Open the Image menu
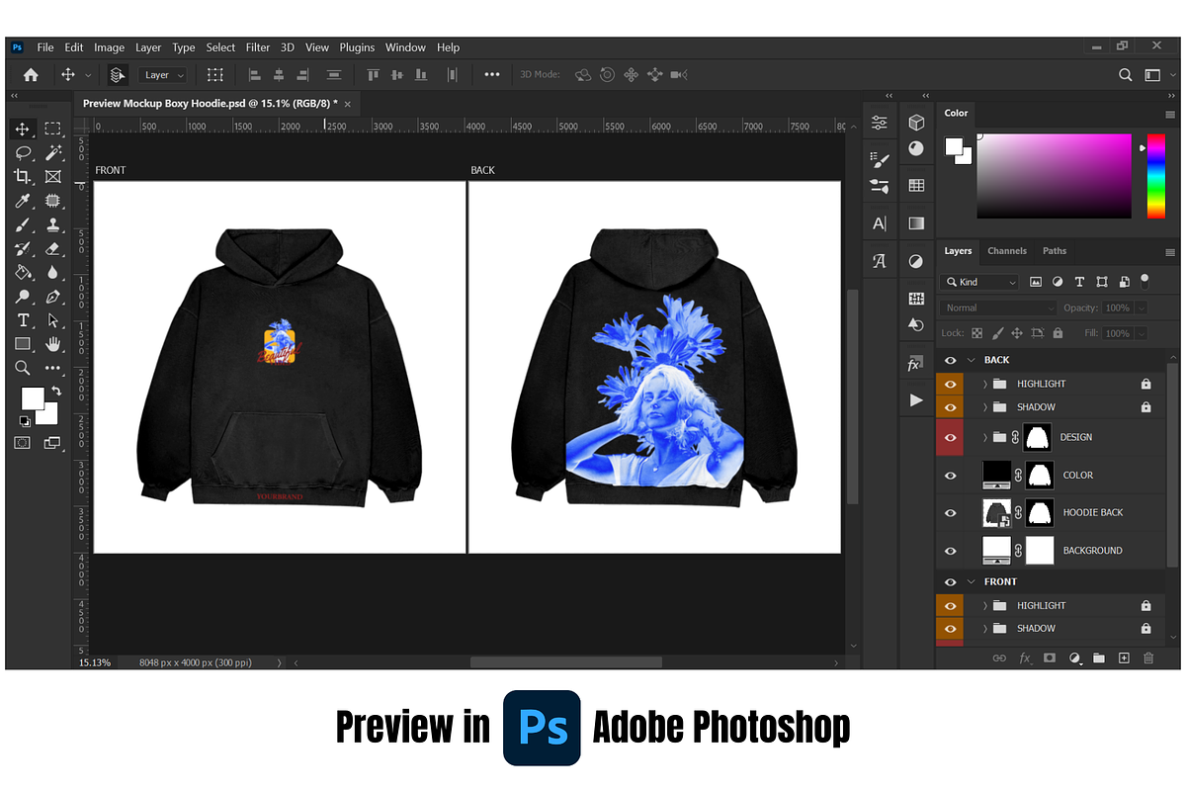 [109, 47]
